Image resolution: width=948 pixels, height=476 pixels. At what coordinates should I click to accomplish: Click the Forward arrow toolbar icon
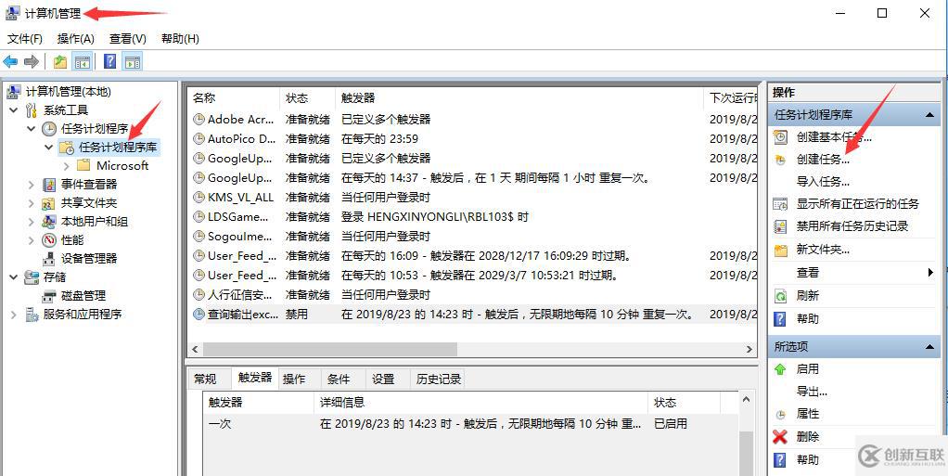click(32, 61)
